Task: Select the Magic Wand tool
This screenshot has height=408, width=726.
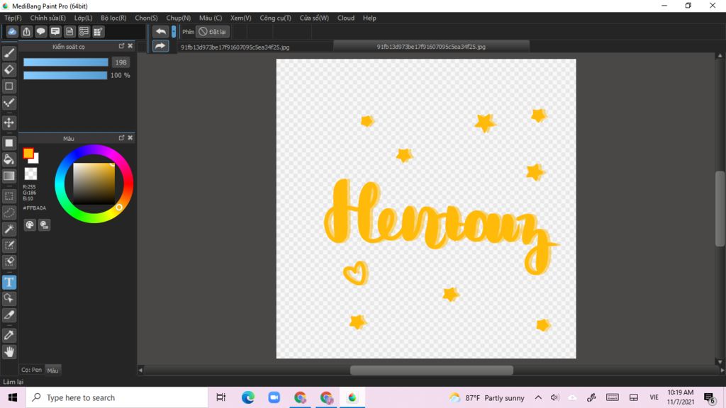Action: (9, 229)
